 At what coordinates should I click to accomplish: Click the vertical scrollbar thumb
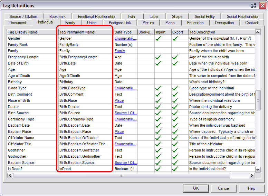(258, 100)
